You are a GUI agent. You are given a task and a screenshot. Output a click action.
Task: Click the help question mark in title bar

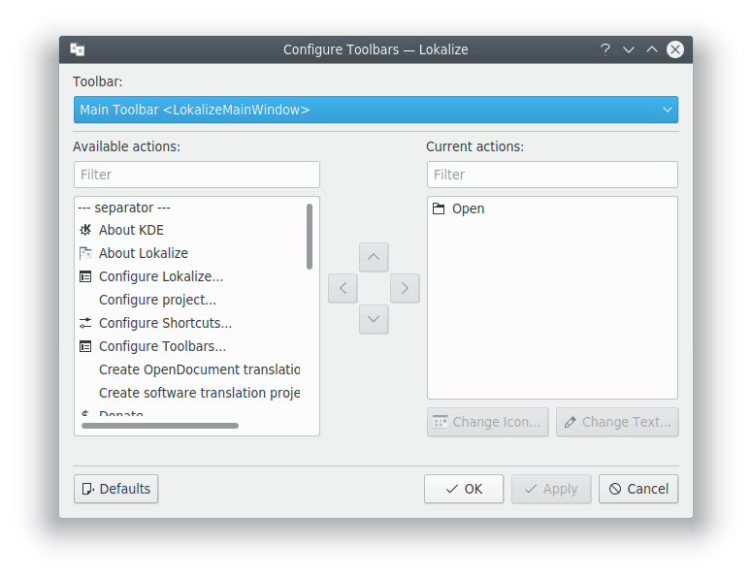pos(605,49)
